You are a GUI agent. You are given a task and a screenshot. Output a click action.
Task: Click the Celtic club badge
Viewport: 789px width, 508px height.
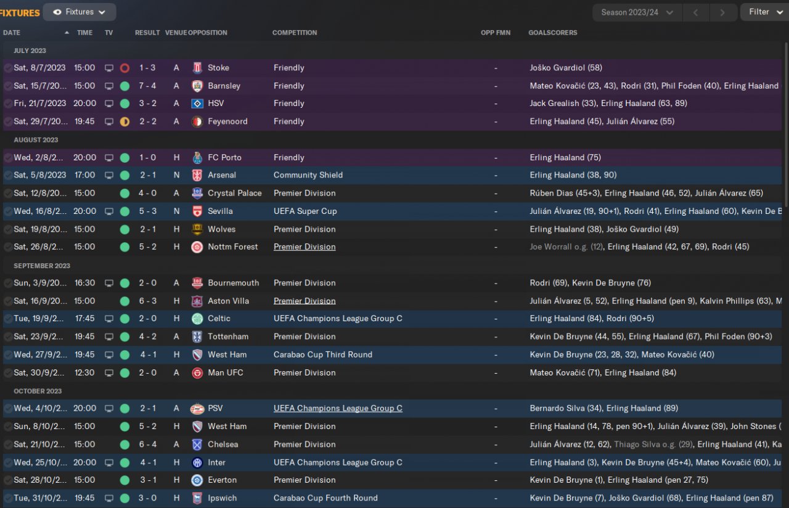[x=197, y=319]
